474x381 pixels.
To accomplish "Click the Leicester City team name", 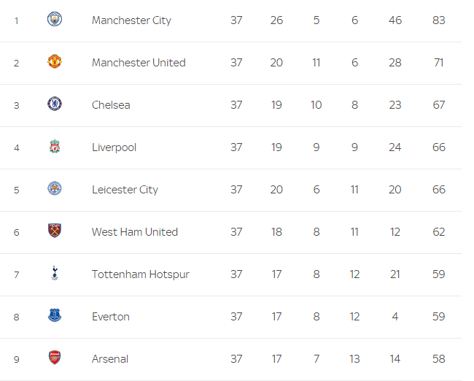I will [x=125, y=190].
